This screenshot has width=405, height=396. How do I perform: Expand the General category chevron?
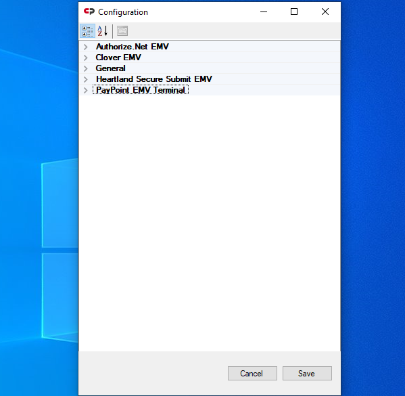[x=86, y=68]
